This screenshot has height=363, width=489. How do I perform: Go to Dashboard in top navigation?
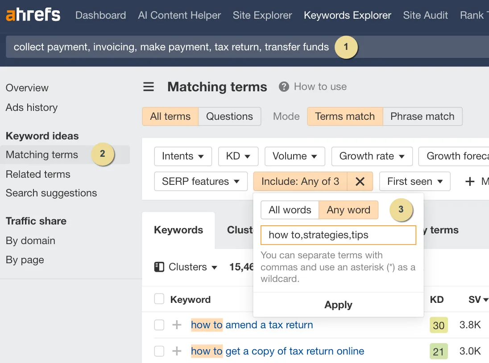(101, 15)
